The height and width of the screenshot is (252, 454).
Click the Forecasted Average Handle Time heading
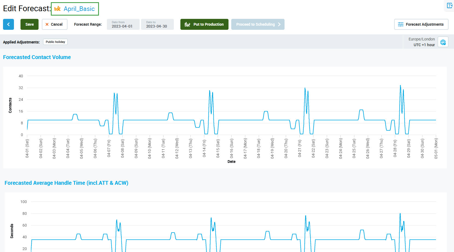66,183
